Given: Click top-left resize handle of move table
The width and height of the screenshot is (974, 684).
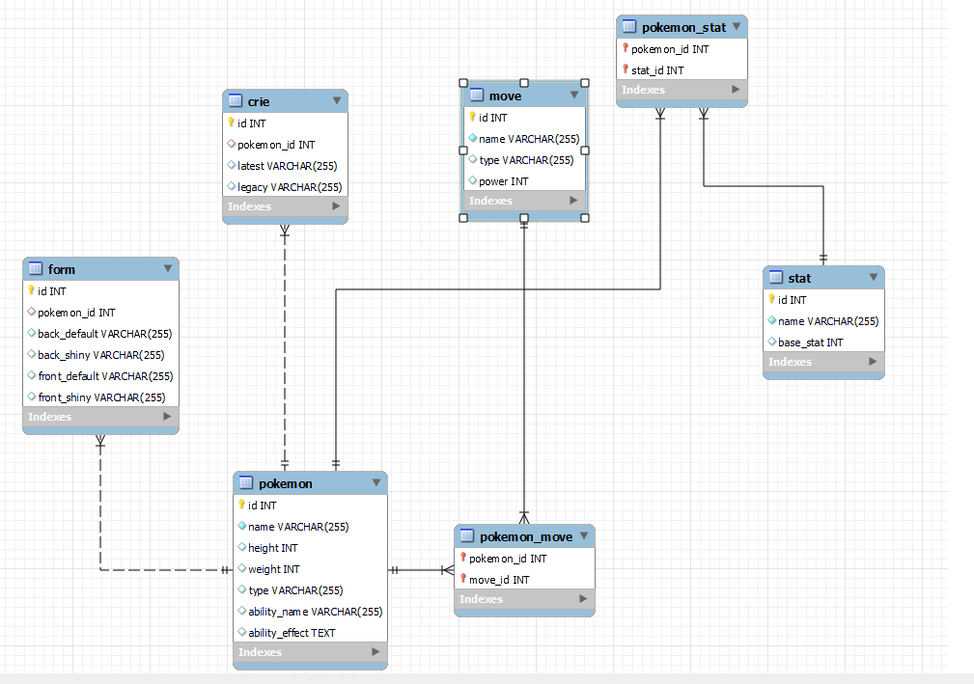Looking at the screenshot, I should coord(462,83).
